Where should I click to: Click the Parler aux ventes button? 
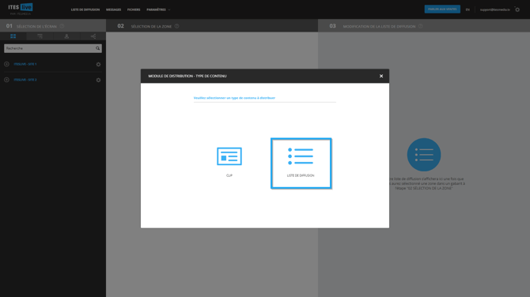click(442, 9)
